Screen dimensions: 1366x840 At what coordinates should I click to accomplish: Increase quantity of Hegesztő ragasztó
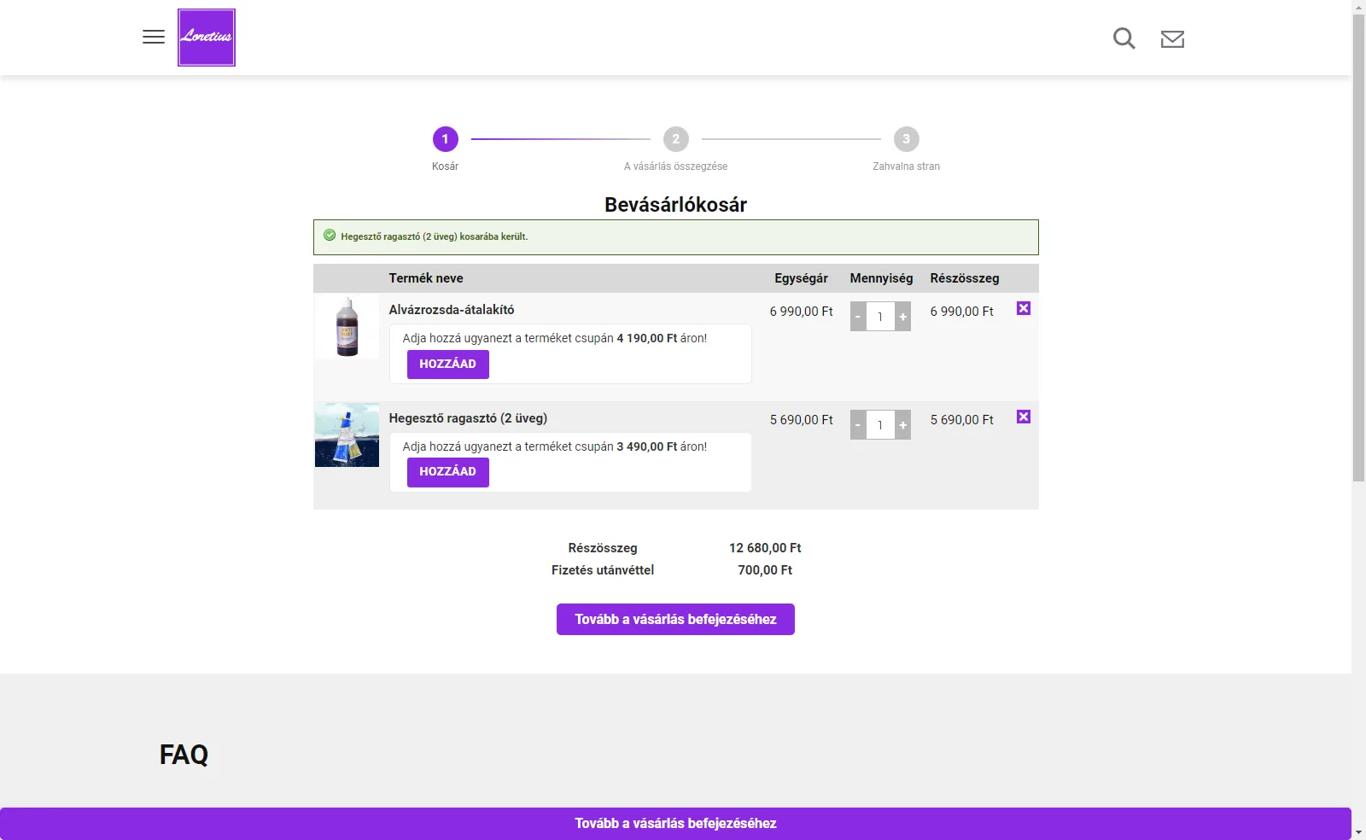(903, 425)
